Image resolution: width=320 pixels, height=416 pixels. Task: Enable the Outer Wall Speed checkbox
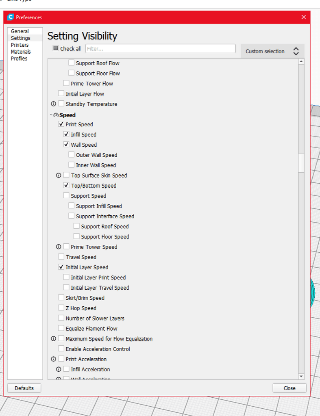click(x=71, y=155)
